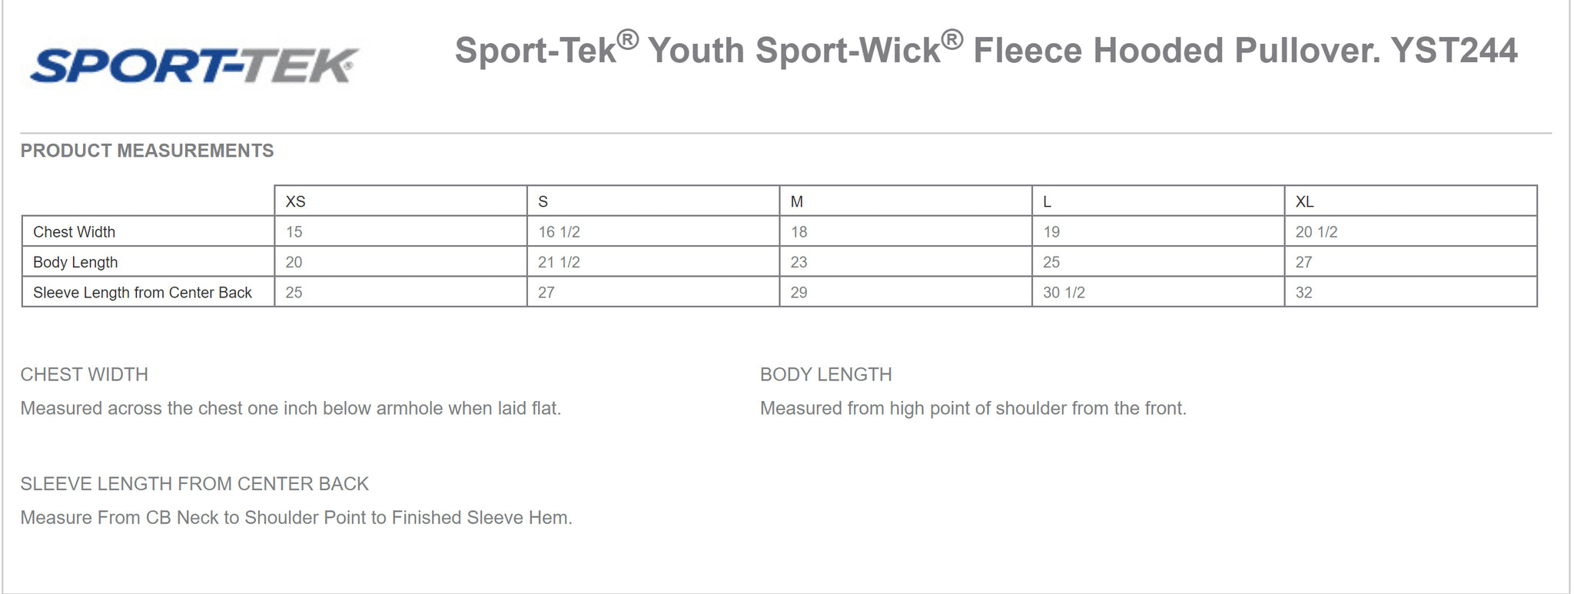Select the Product Measurements heading
1574x594 pixels.
click(x=147, y=151)
